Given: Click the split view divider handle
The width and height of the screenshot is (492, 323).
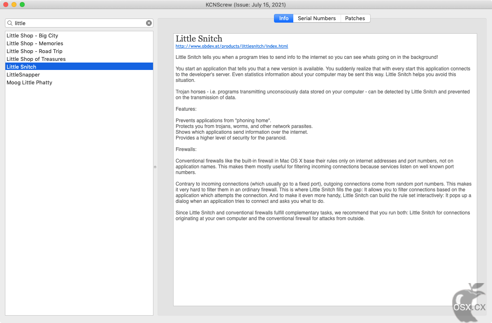Looking at the screenshot, I should tap(155, 167).
